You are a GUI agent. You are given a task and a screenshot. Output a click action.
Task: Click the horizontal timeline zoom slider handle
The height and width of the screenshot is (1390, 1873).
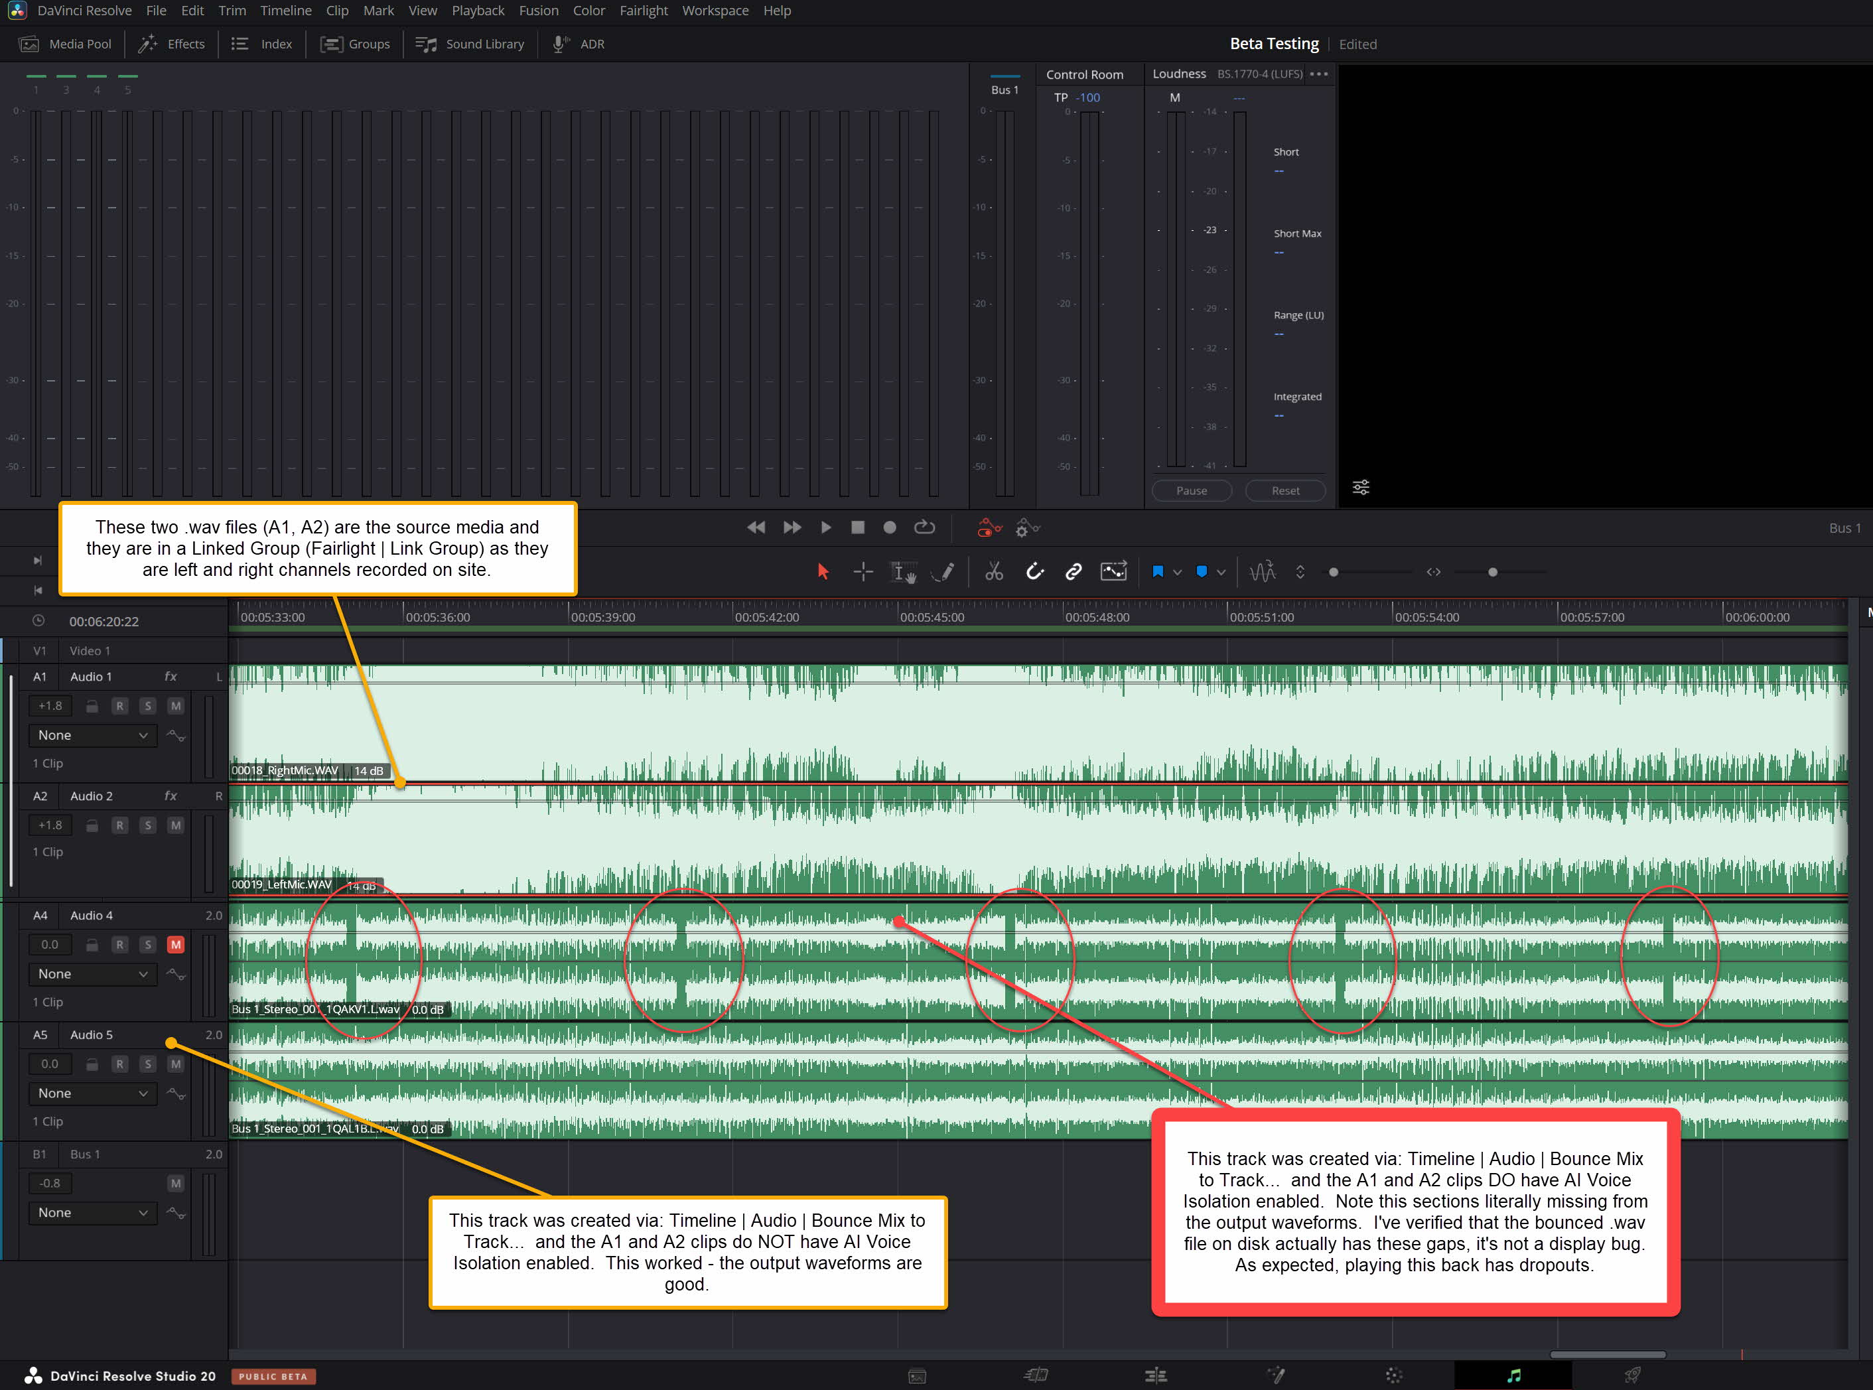[x=1493, y=572]
